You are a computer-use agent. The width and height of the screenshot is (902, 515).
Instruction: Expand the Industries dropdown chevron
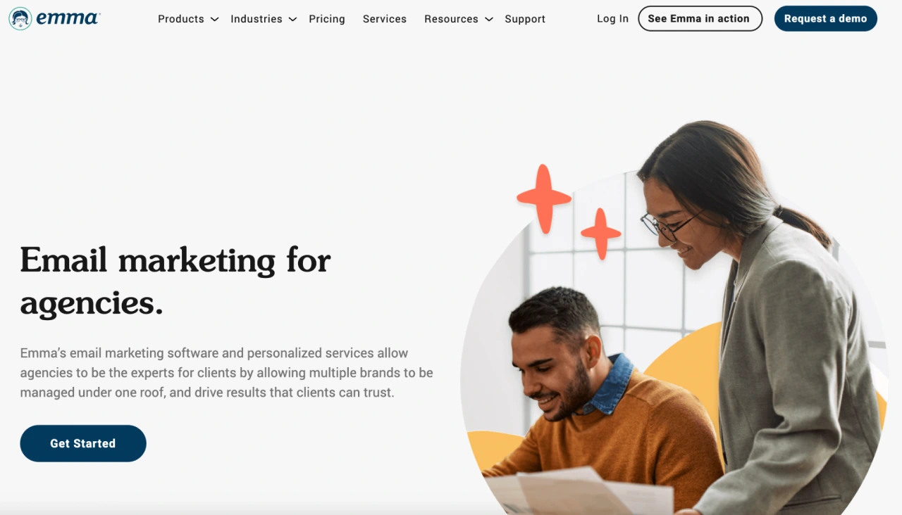click(292, 20)
